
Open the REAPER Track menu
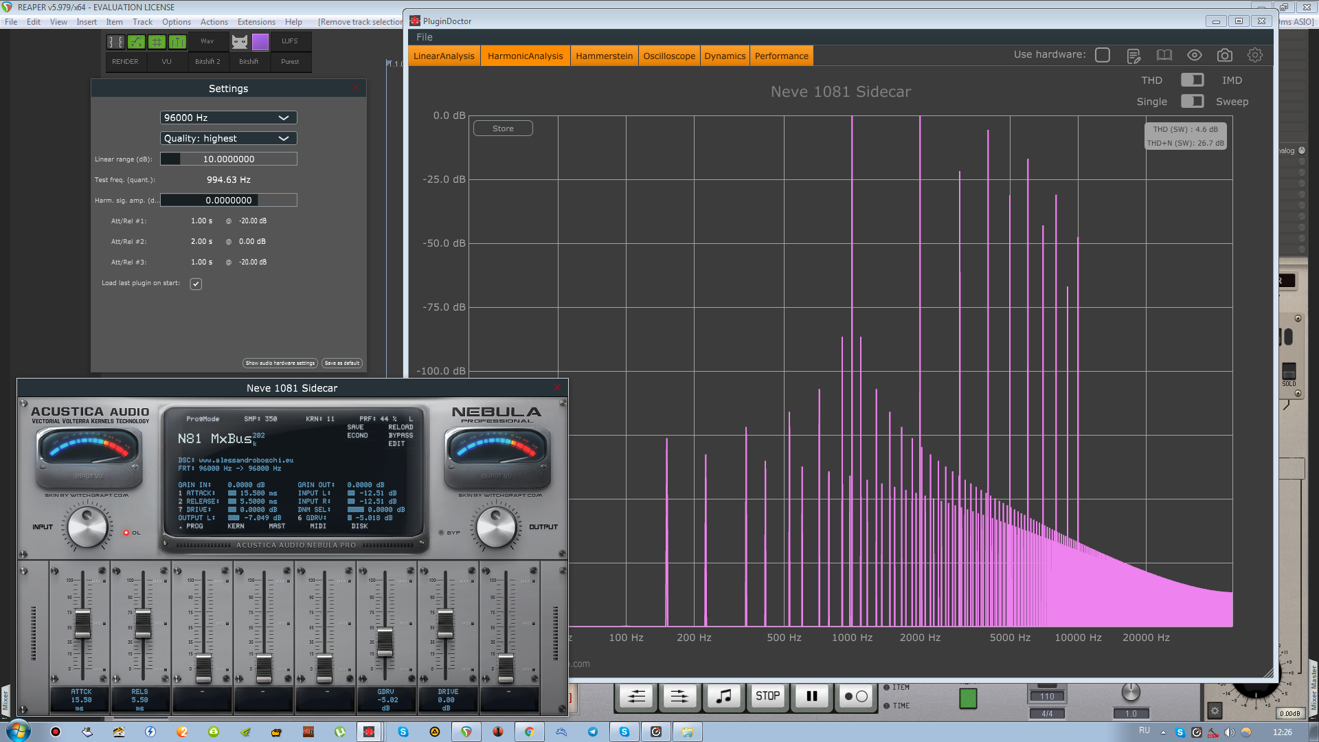142,22
